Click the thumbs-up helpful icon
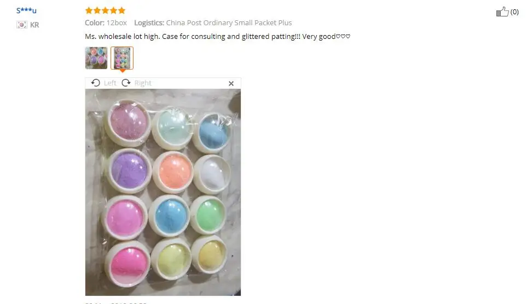 502,12
